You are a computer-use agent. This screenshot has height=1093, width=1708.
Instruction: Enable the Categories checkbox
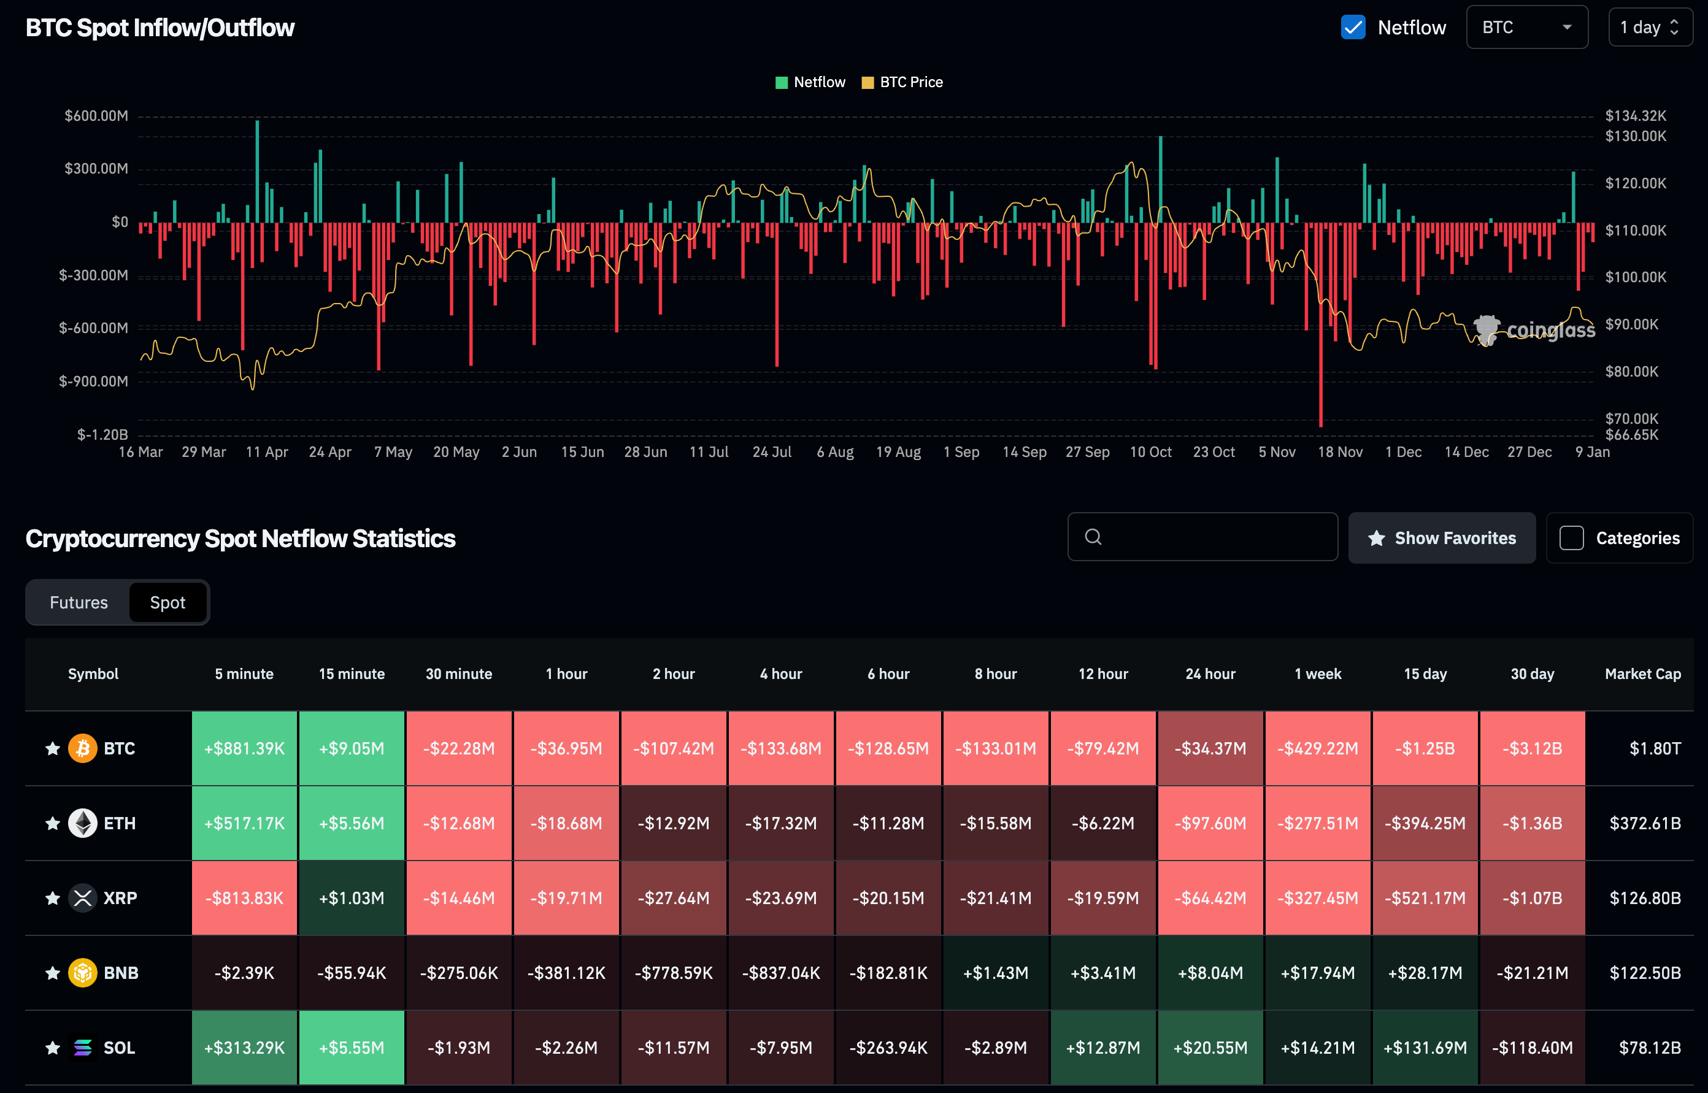(x=1571, y=538)
